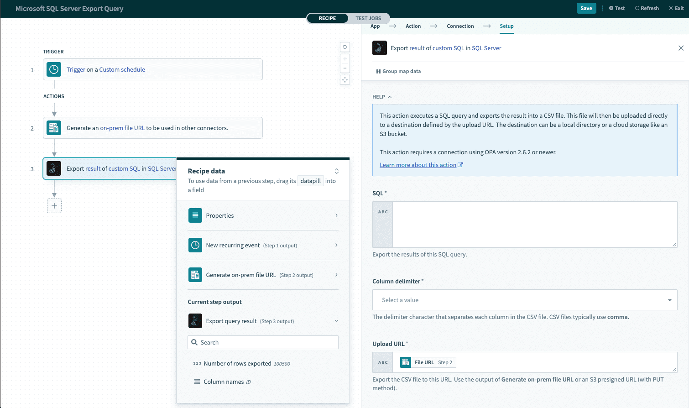Zoom in on the recipe canvas
Image resolution: width=689 pixels, height=408 pixels.
[344, 58]
